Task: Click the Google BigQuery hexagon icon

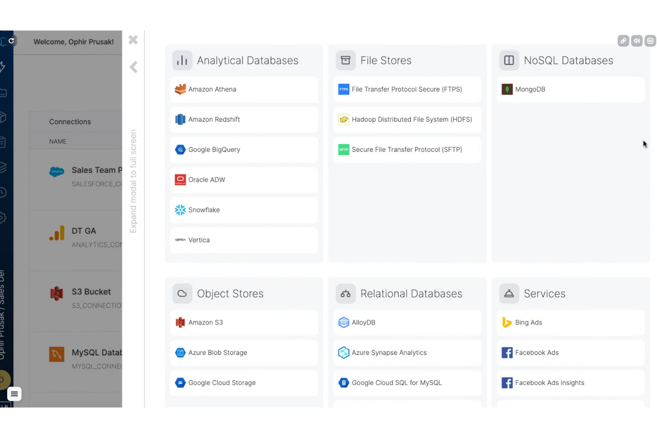Action: (x=180, y=150)
